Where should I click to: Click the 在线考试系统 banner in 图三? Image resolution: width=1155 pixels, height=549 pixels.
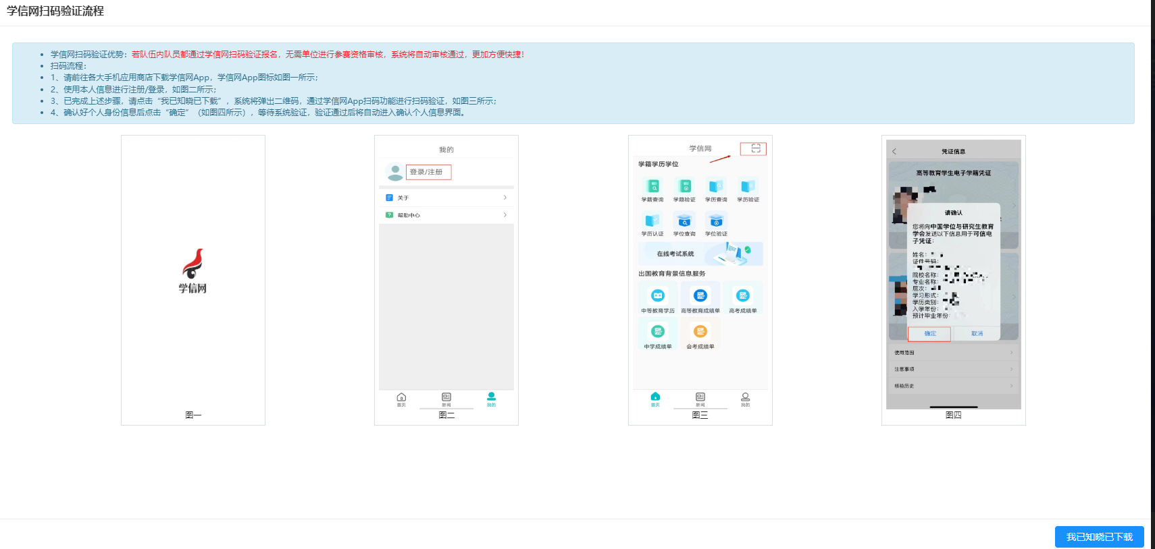700,254
